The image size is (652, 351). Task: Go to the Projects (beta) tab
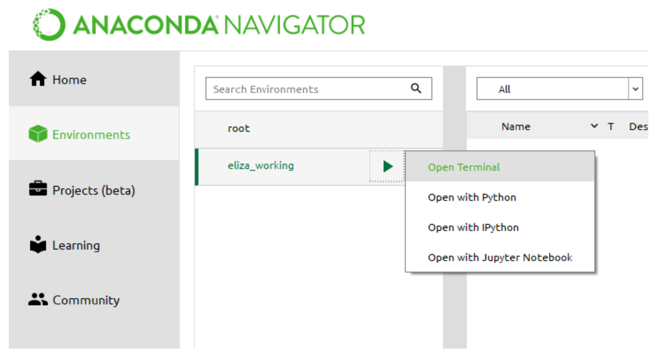coord(93,190)
